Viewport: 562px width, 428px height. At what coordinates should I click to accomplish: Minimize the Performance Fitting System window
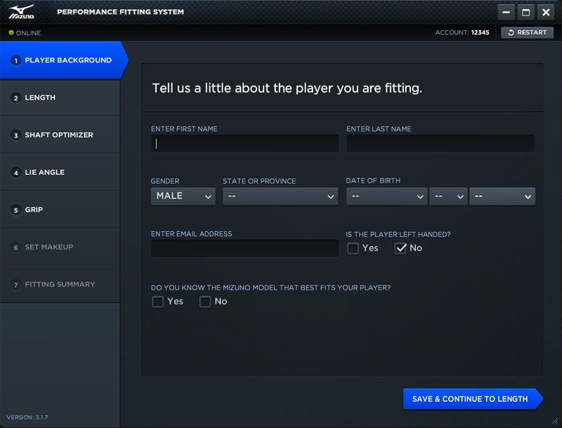[x=506, y=12]
